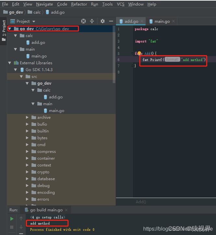Open the View menu
This screenshot has width=216, height=235.
click(28, 4)
